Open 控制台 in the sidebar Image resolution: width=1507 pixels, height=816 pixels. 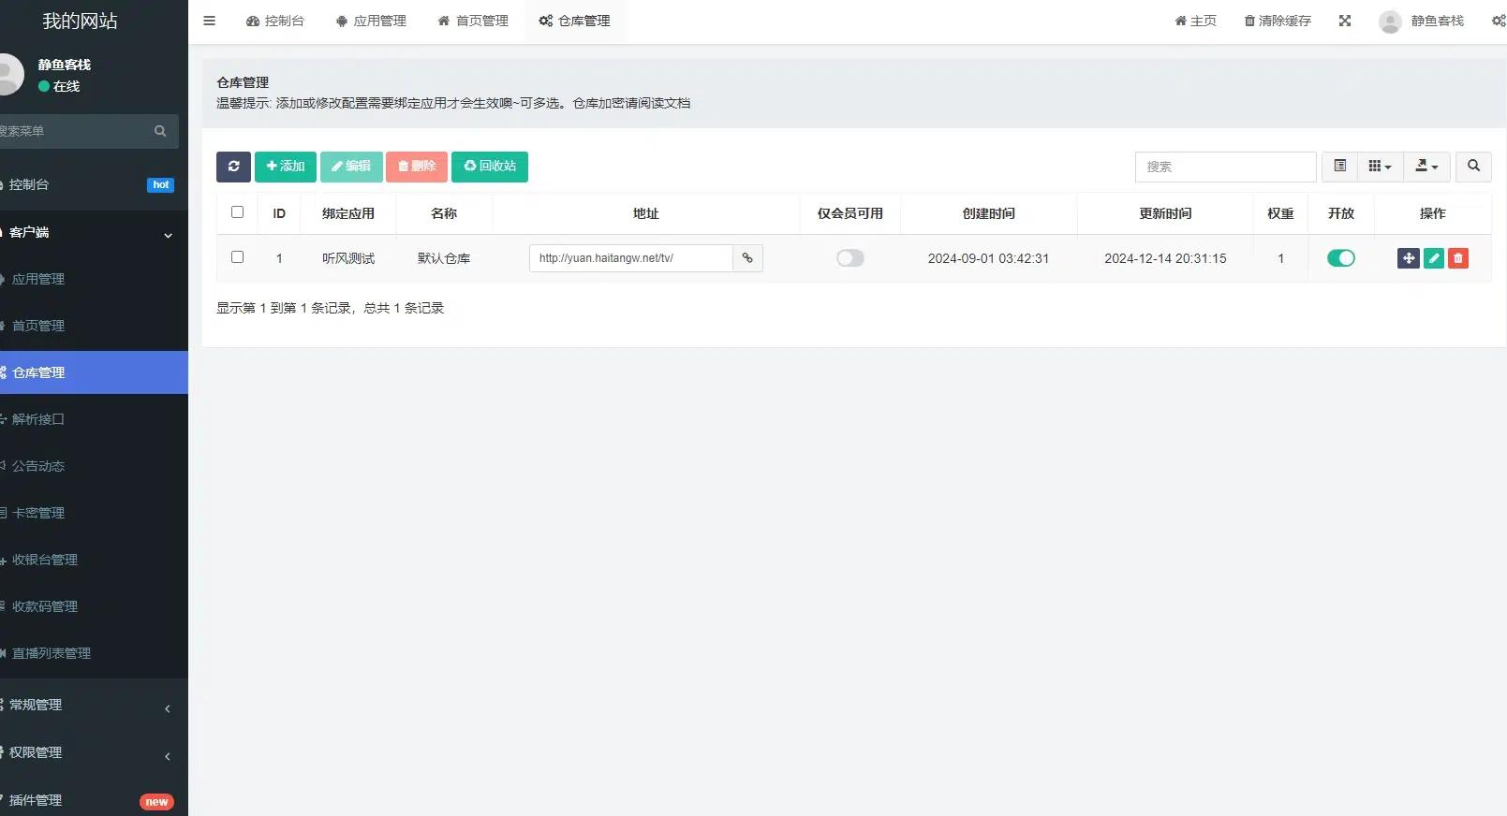94,185
